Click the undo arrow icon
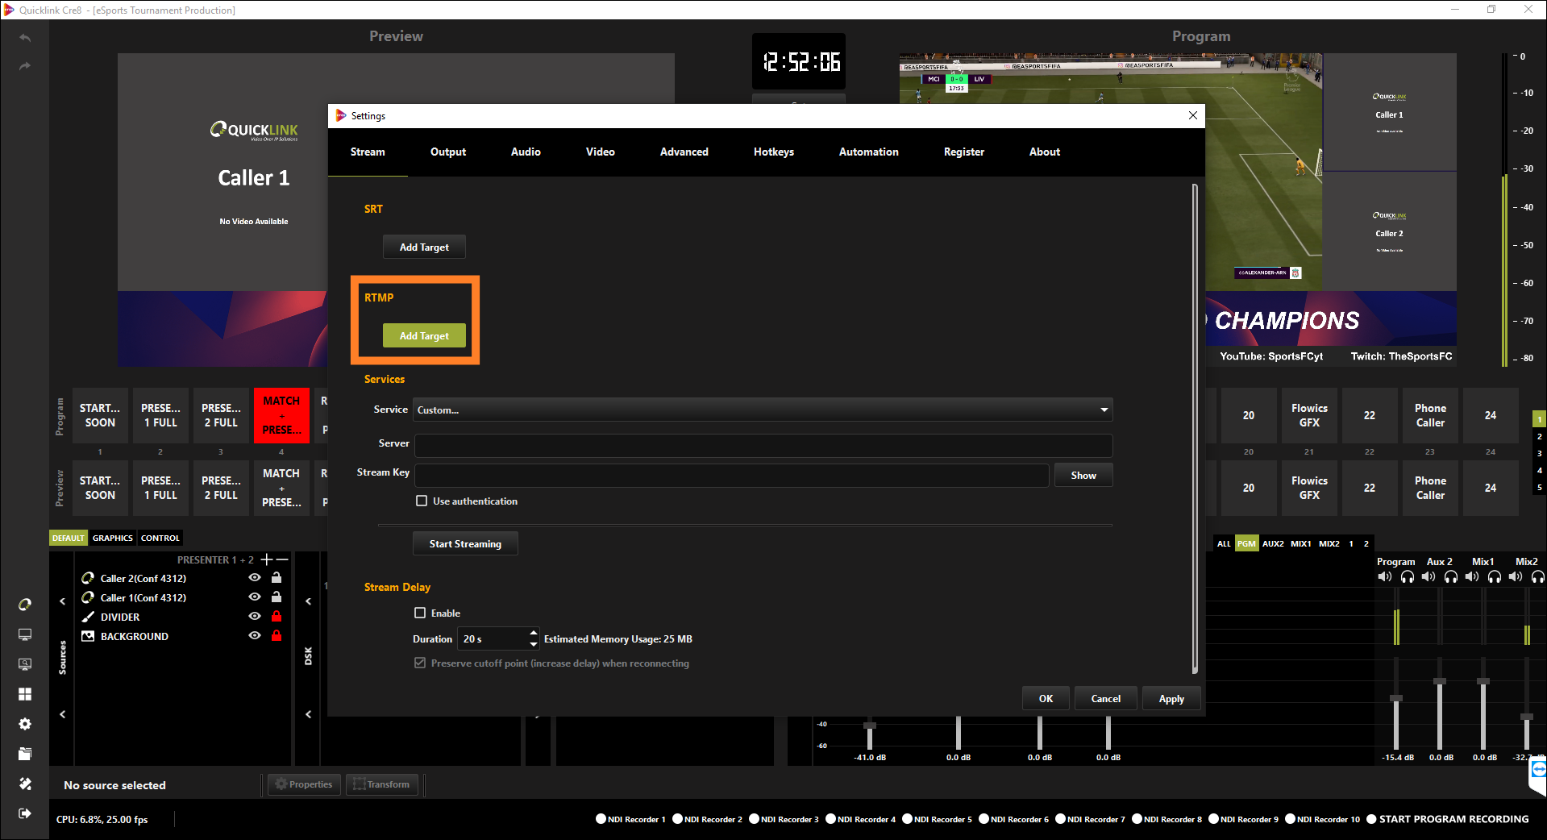The height and width of the screenshot is (840, 1547). pos(25,38)
